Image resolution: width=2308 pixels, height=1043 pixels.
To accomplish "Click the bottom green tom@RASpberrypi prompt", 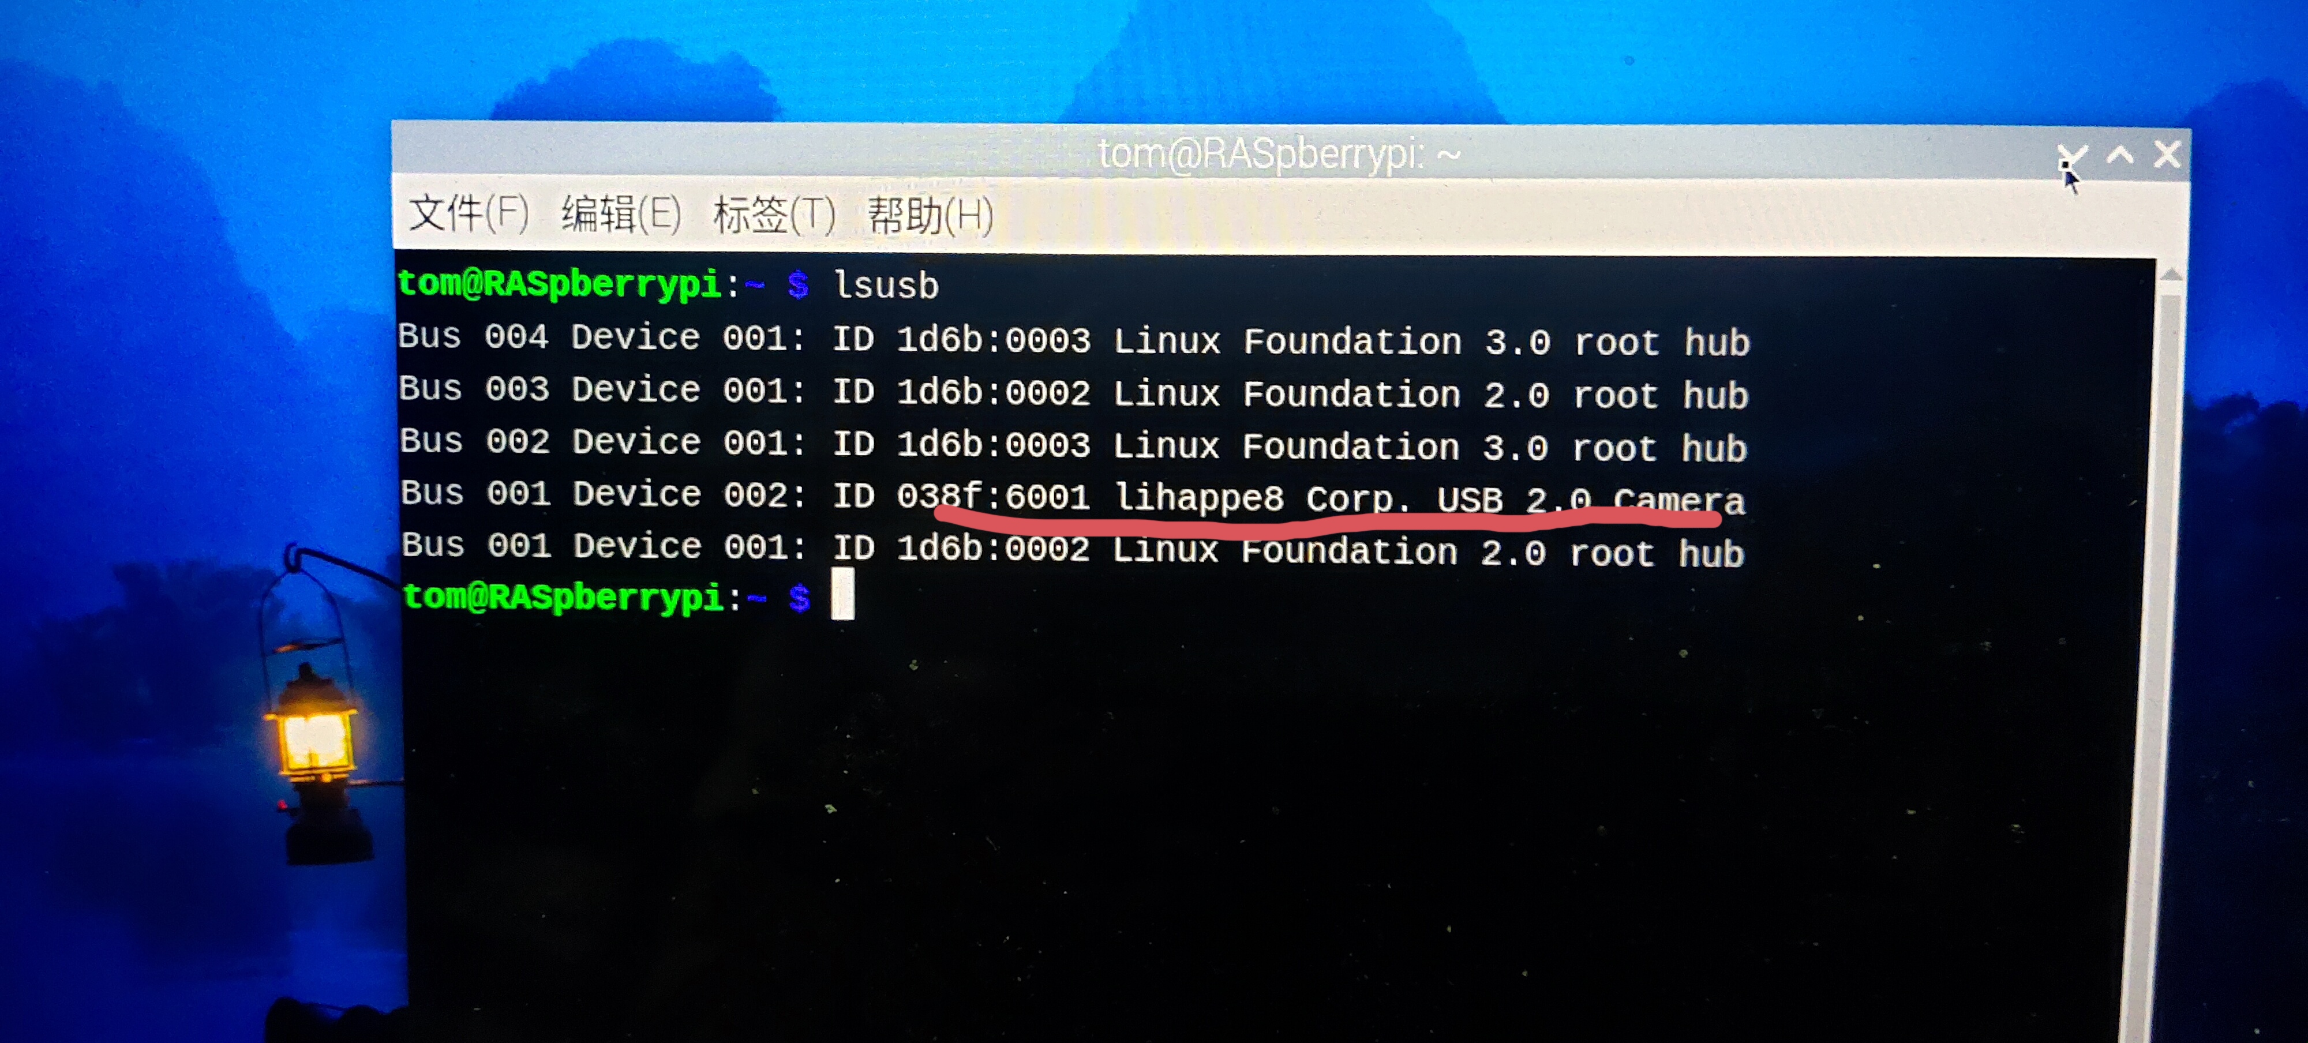I will click(563, 596).
